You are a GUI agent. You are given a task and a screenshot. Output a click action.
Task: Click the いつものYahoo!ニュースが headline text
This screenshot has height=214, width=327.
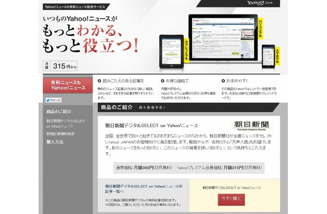coord(80,19)
